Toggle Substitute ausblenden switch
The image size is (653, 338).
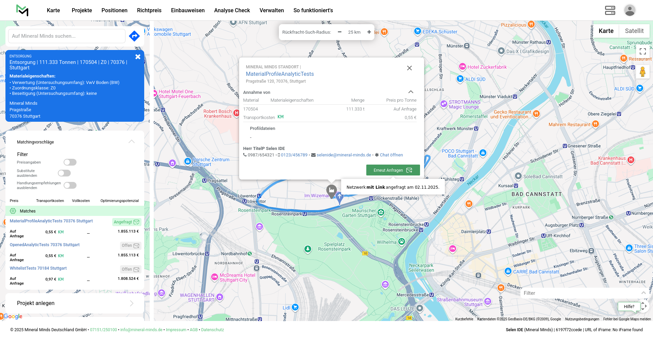coord(64,173)
